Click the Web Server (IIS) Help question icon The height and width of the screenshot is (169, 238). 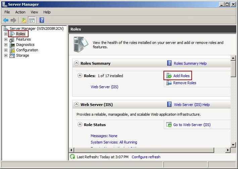[169, 104]
